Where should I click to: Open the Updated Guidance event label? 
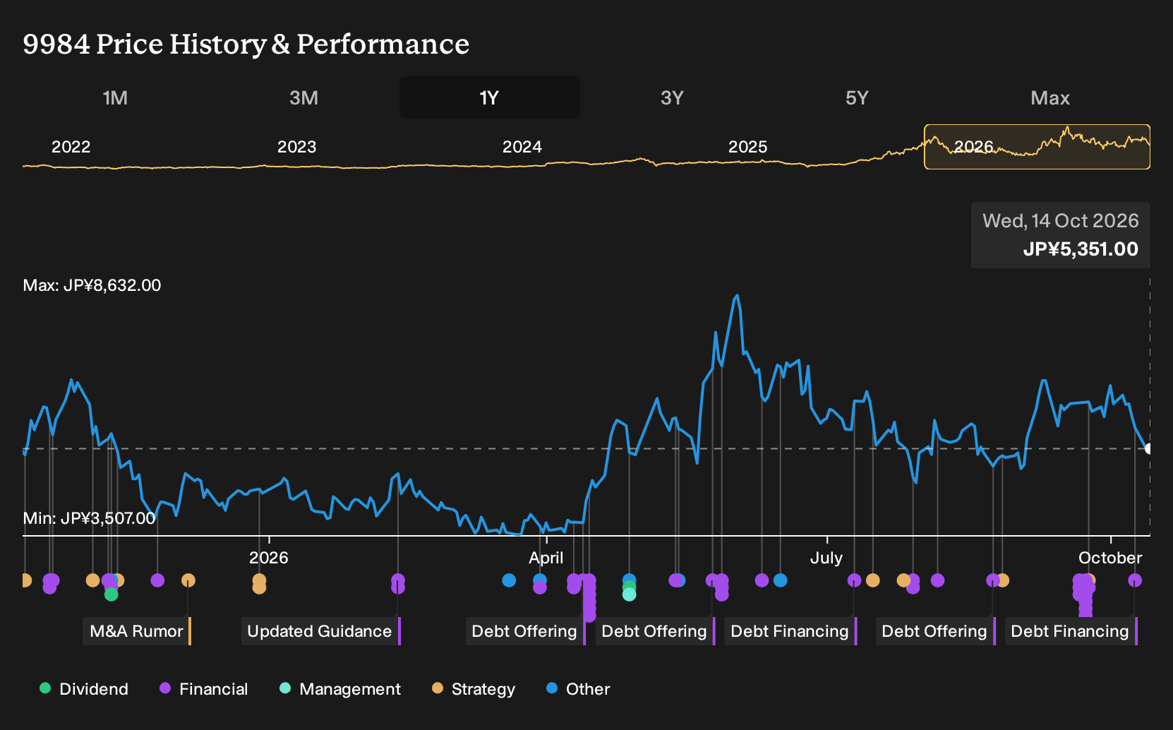click(x=321, y=631)
